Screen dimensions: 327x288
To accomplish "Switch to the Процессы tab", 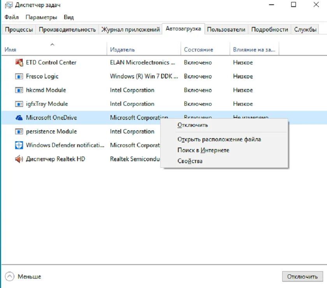I will [x=19, y=30].
